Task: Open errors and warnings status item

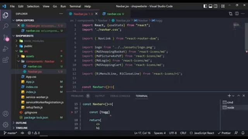Action: coord(34,133)
